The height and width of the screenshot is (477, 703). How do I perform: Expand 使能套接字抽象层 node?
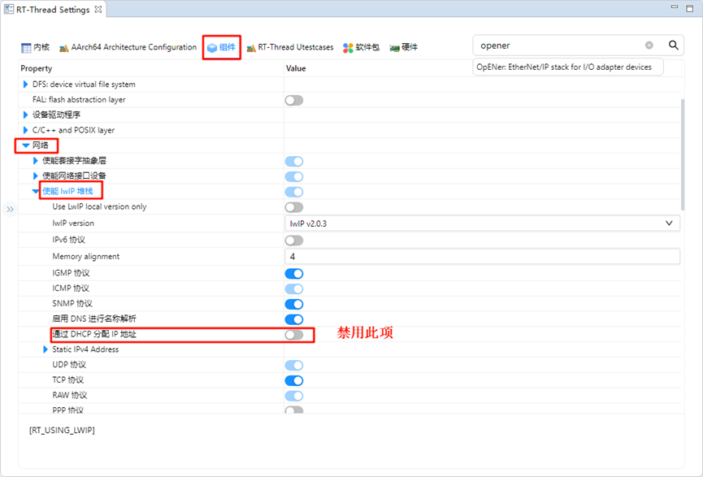[36, 161]
